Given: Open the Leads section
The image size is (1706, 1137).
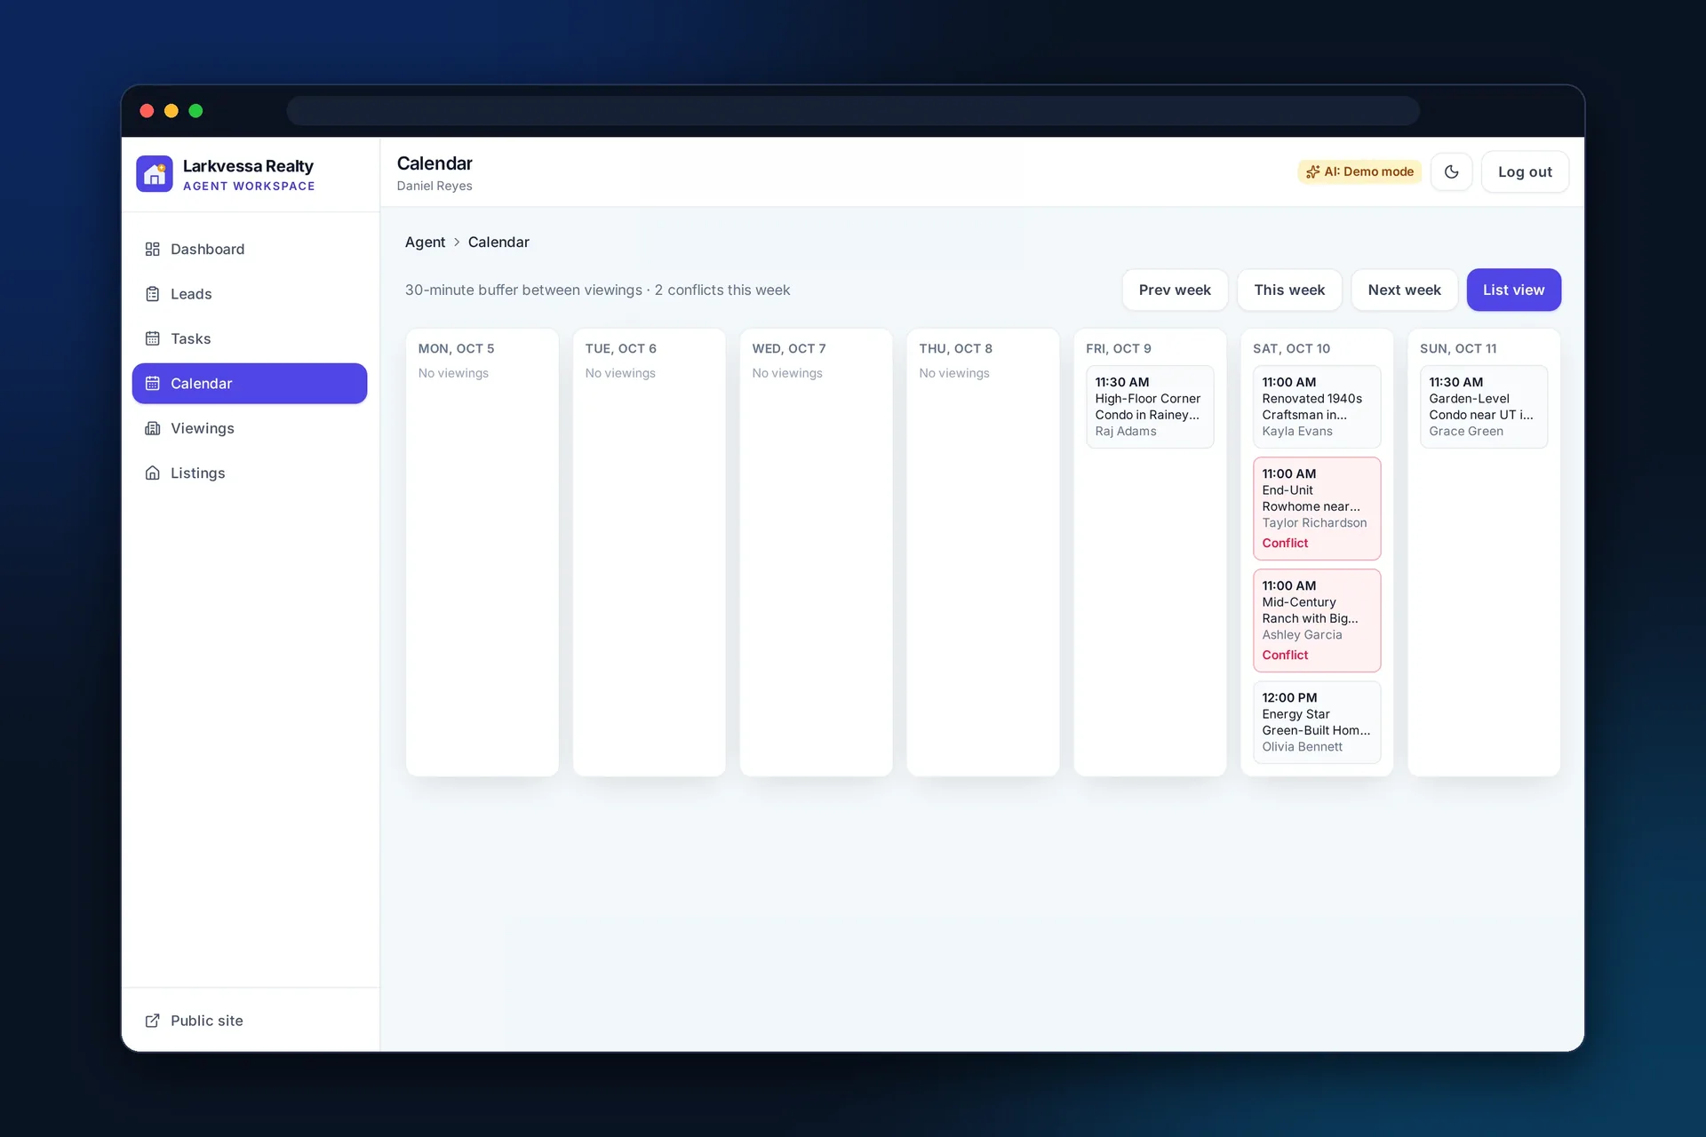Looking at the screenshot, I should click(x=250, y=294).
